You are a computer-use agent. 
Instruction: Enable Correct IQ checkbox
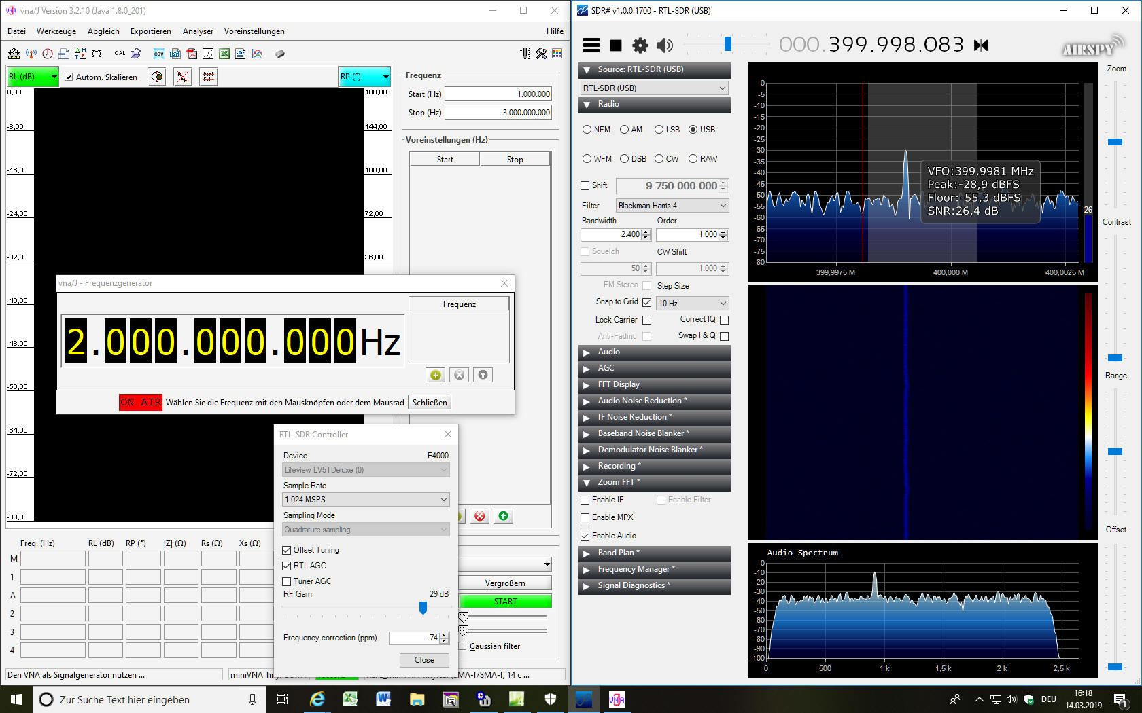[724, 320]
